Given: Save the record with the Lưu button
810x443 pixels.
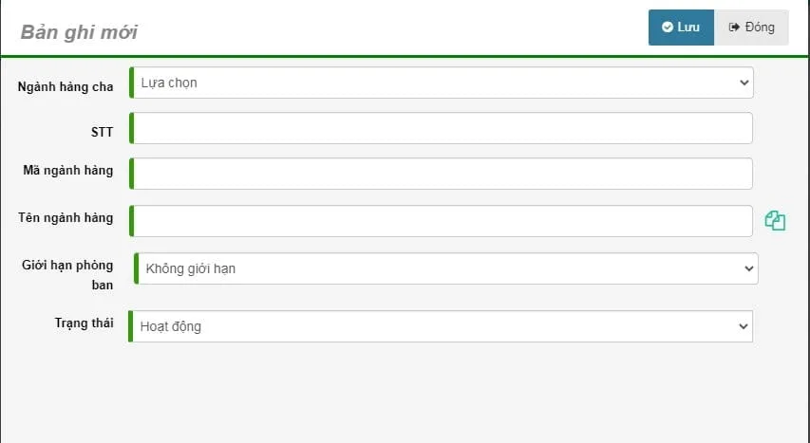Looking at the screenshot, I should [681, 28].
